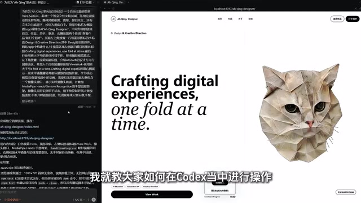Click the 0.00 handCloseProgress value
361x203 pixels.
[x=232, y=197]
